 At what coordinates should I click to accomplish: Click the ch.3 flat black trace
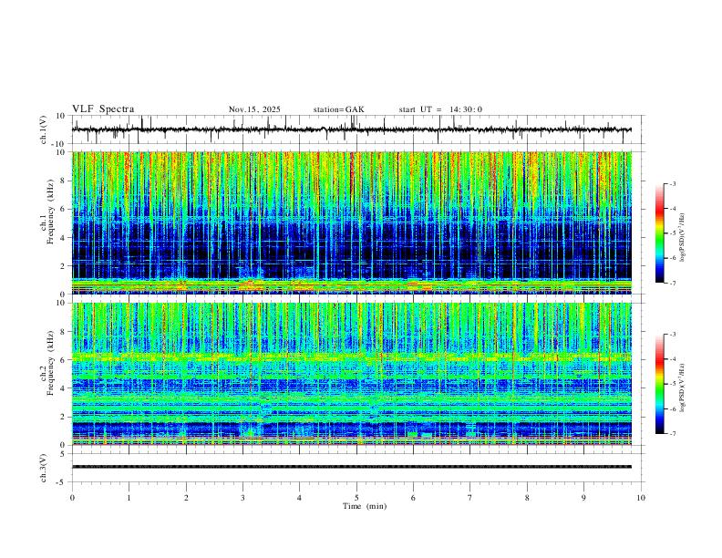(352, 467)
